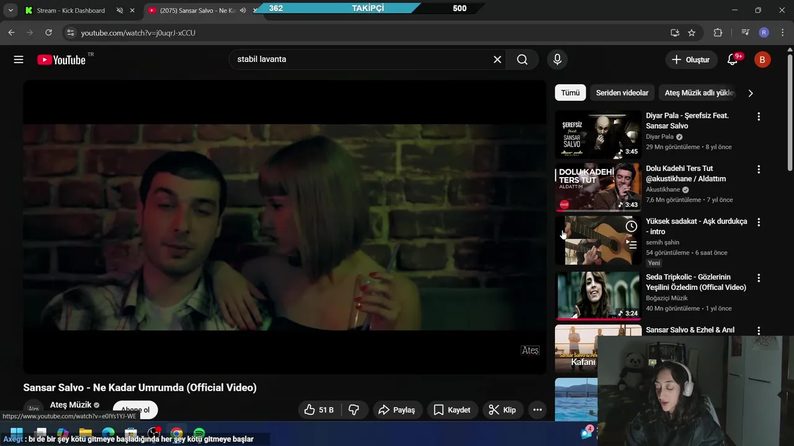Click the Boğaziçi Müzik channel name
This screenshot has width=794, height=446.
pyautogui.click(x=667, y=298)
